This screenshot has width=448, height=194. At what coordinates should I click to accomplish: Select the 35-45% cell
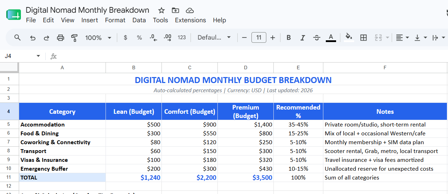[298, 124]
